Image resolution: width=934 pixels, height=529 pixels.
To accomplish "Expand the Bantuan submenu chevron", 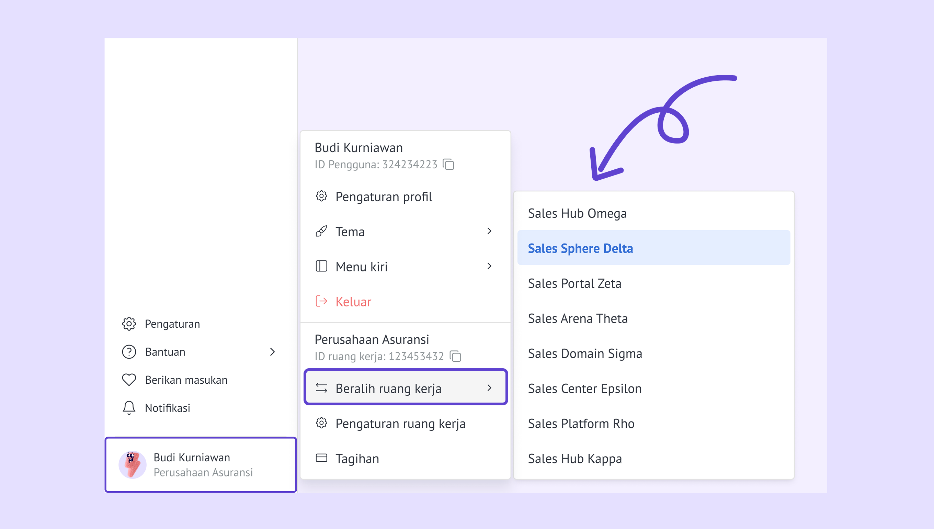I will pyautogui.click(x=272, y=352).
